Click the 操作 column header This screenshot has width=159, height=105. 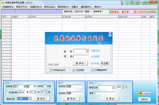(x=153, y=17)
